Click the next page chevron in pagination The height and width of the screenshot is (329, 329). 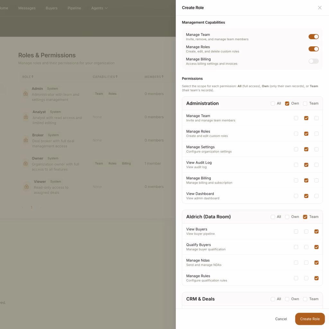tap(40, 207)
